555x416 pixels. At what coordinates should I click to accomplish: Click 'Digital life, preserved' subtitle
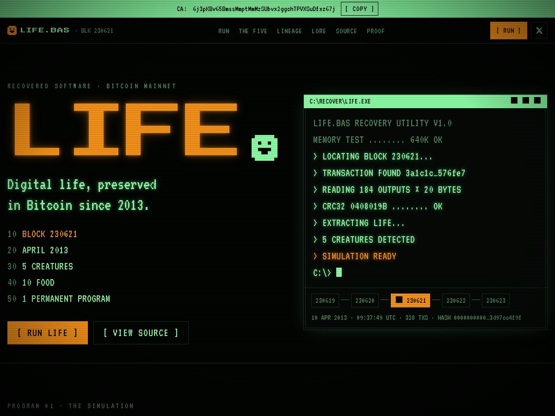click(x=82, y=185)
